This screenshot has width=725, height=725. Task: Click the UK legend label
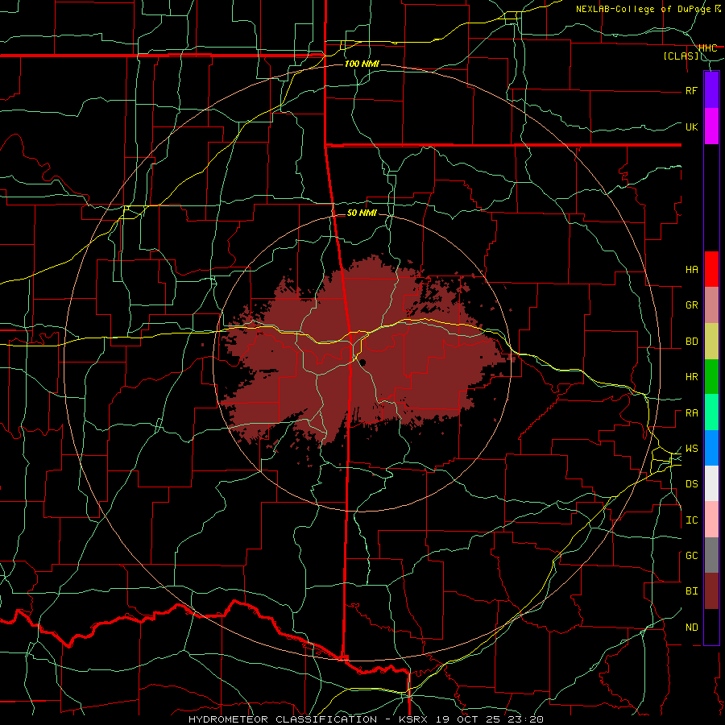691,126
